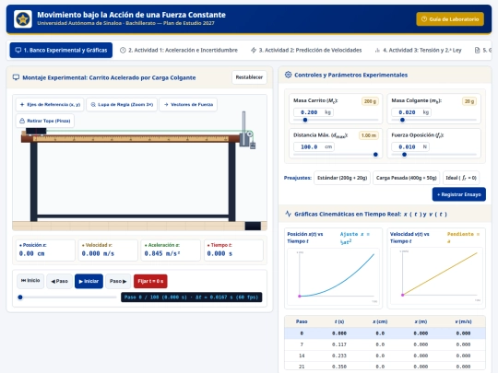Select the highlighted table row Paso 0
Screen dimensions: 498x373
385,333
